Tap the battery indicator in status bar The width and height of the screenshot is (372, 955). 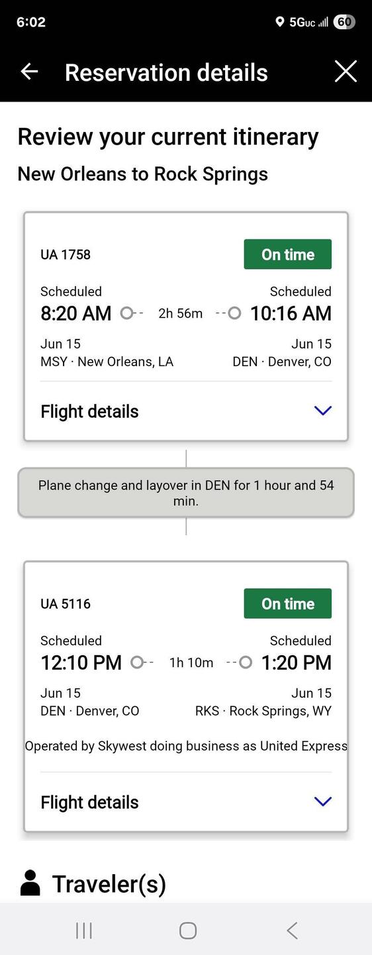pos(344,22)
